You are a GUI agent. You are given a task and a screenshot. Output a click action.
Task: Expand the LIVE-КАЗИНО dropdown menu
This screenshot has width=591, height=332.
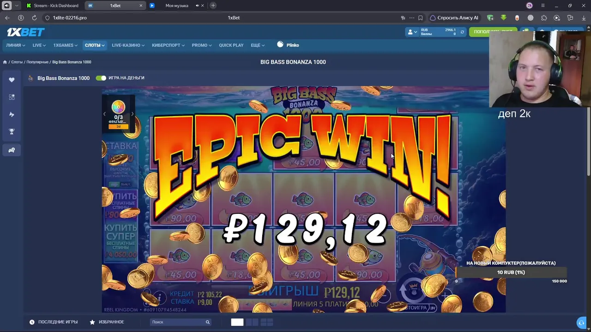point(128,45)
